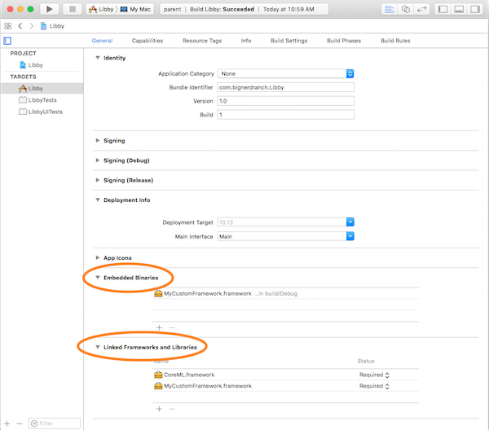
Task: Open the Info tab
Action: pyautogui.click(x=246, y=41)
